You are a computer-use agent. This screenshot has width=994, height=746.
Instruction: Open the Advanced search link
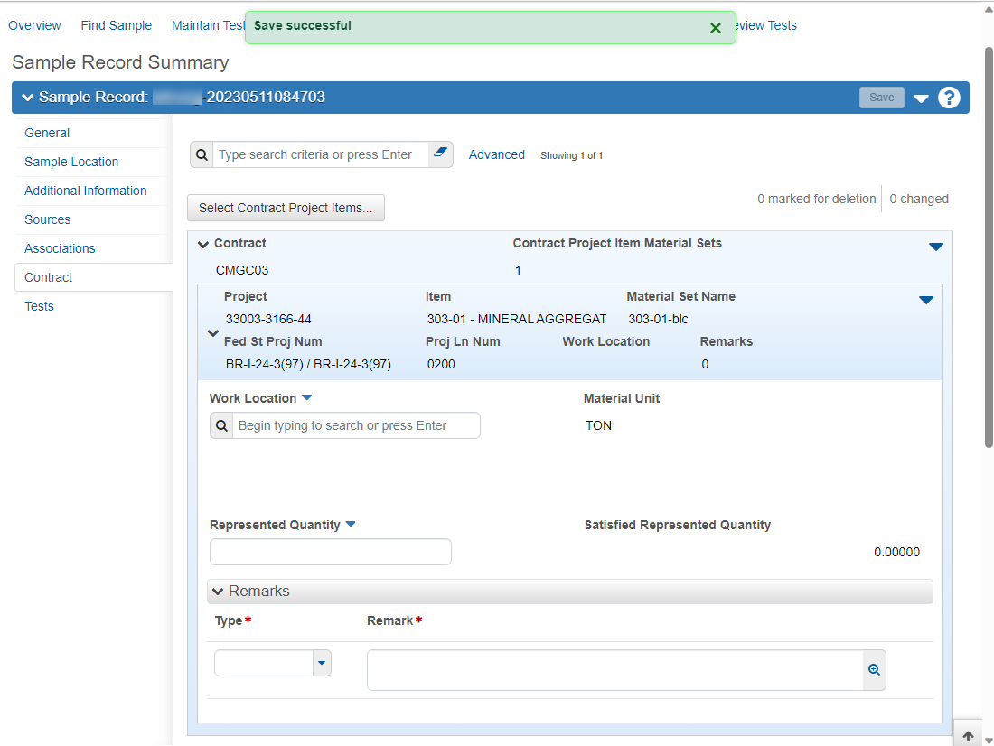point(496,154)
